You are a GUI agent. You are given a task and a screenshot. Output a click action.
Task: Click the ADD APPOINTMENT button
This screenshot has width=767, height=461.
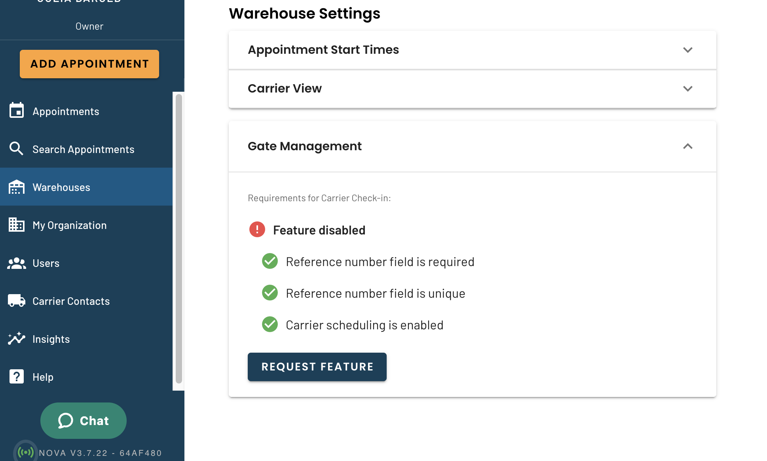coord(89,64)
